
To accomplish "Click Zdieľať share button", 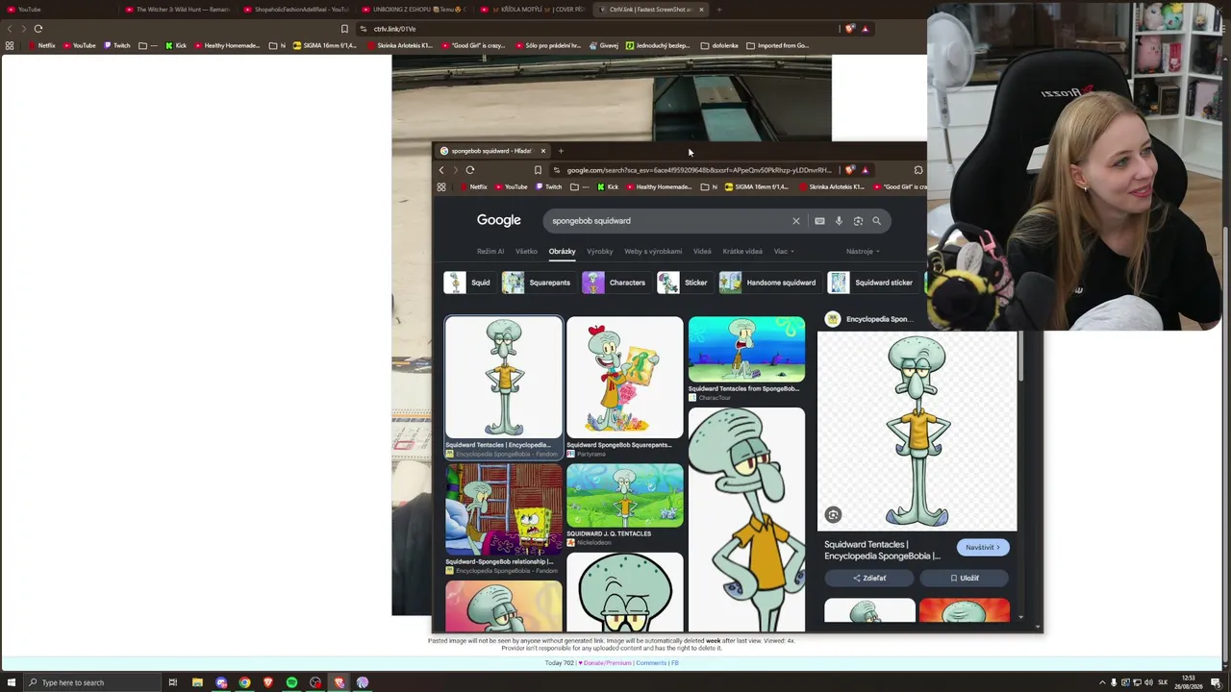I will [869, 579].
